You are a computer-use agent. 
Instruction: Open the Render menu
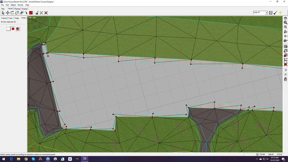click(20, 5)
